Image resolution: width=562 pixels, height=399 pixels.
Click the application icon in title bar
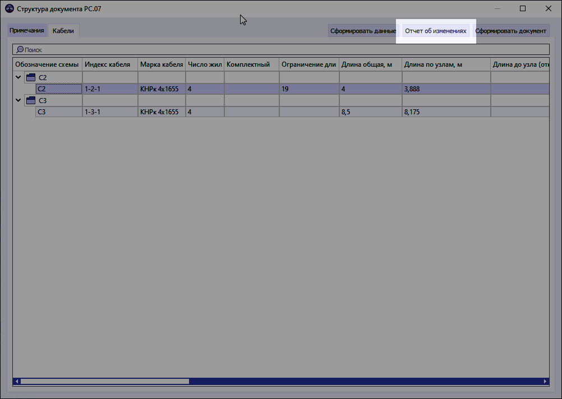pos(10,8)
